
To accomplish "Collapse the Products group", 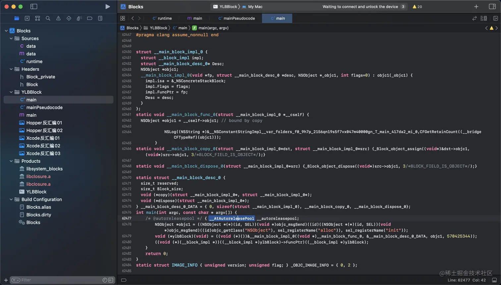I will click(x=11, y=161).
